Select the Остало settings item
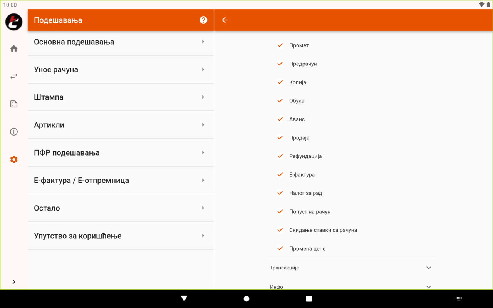 [121, 208]
